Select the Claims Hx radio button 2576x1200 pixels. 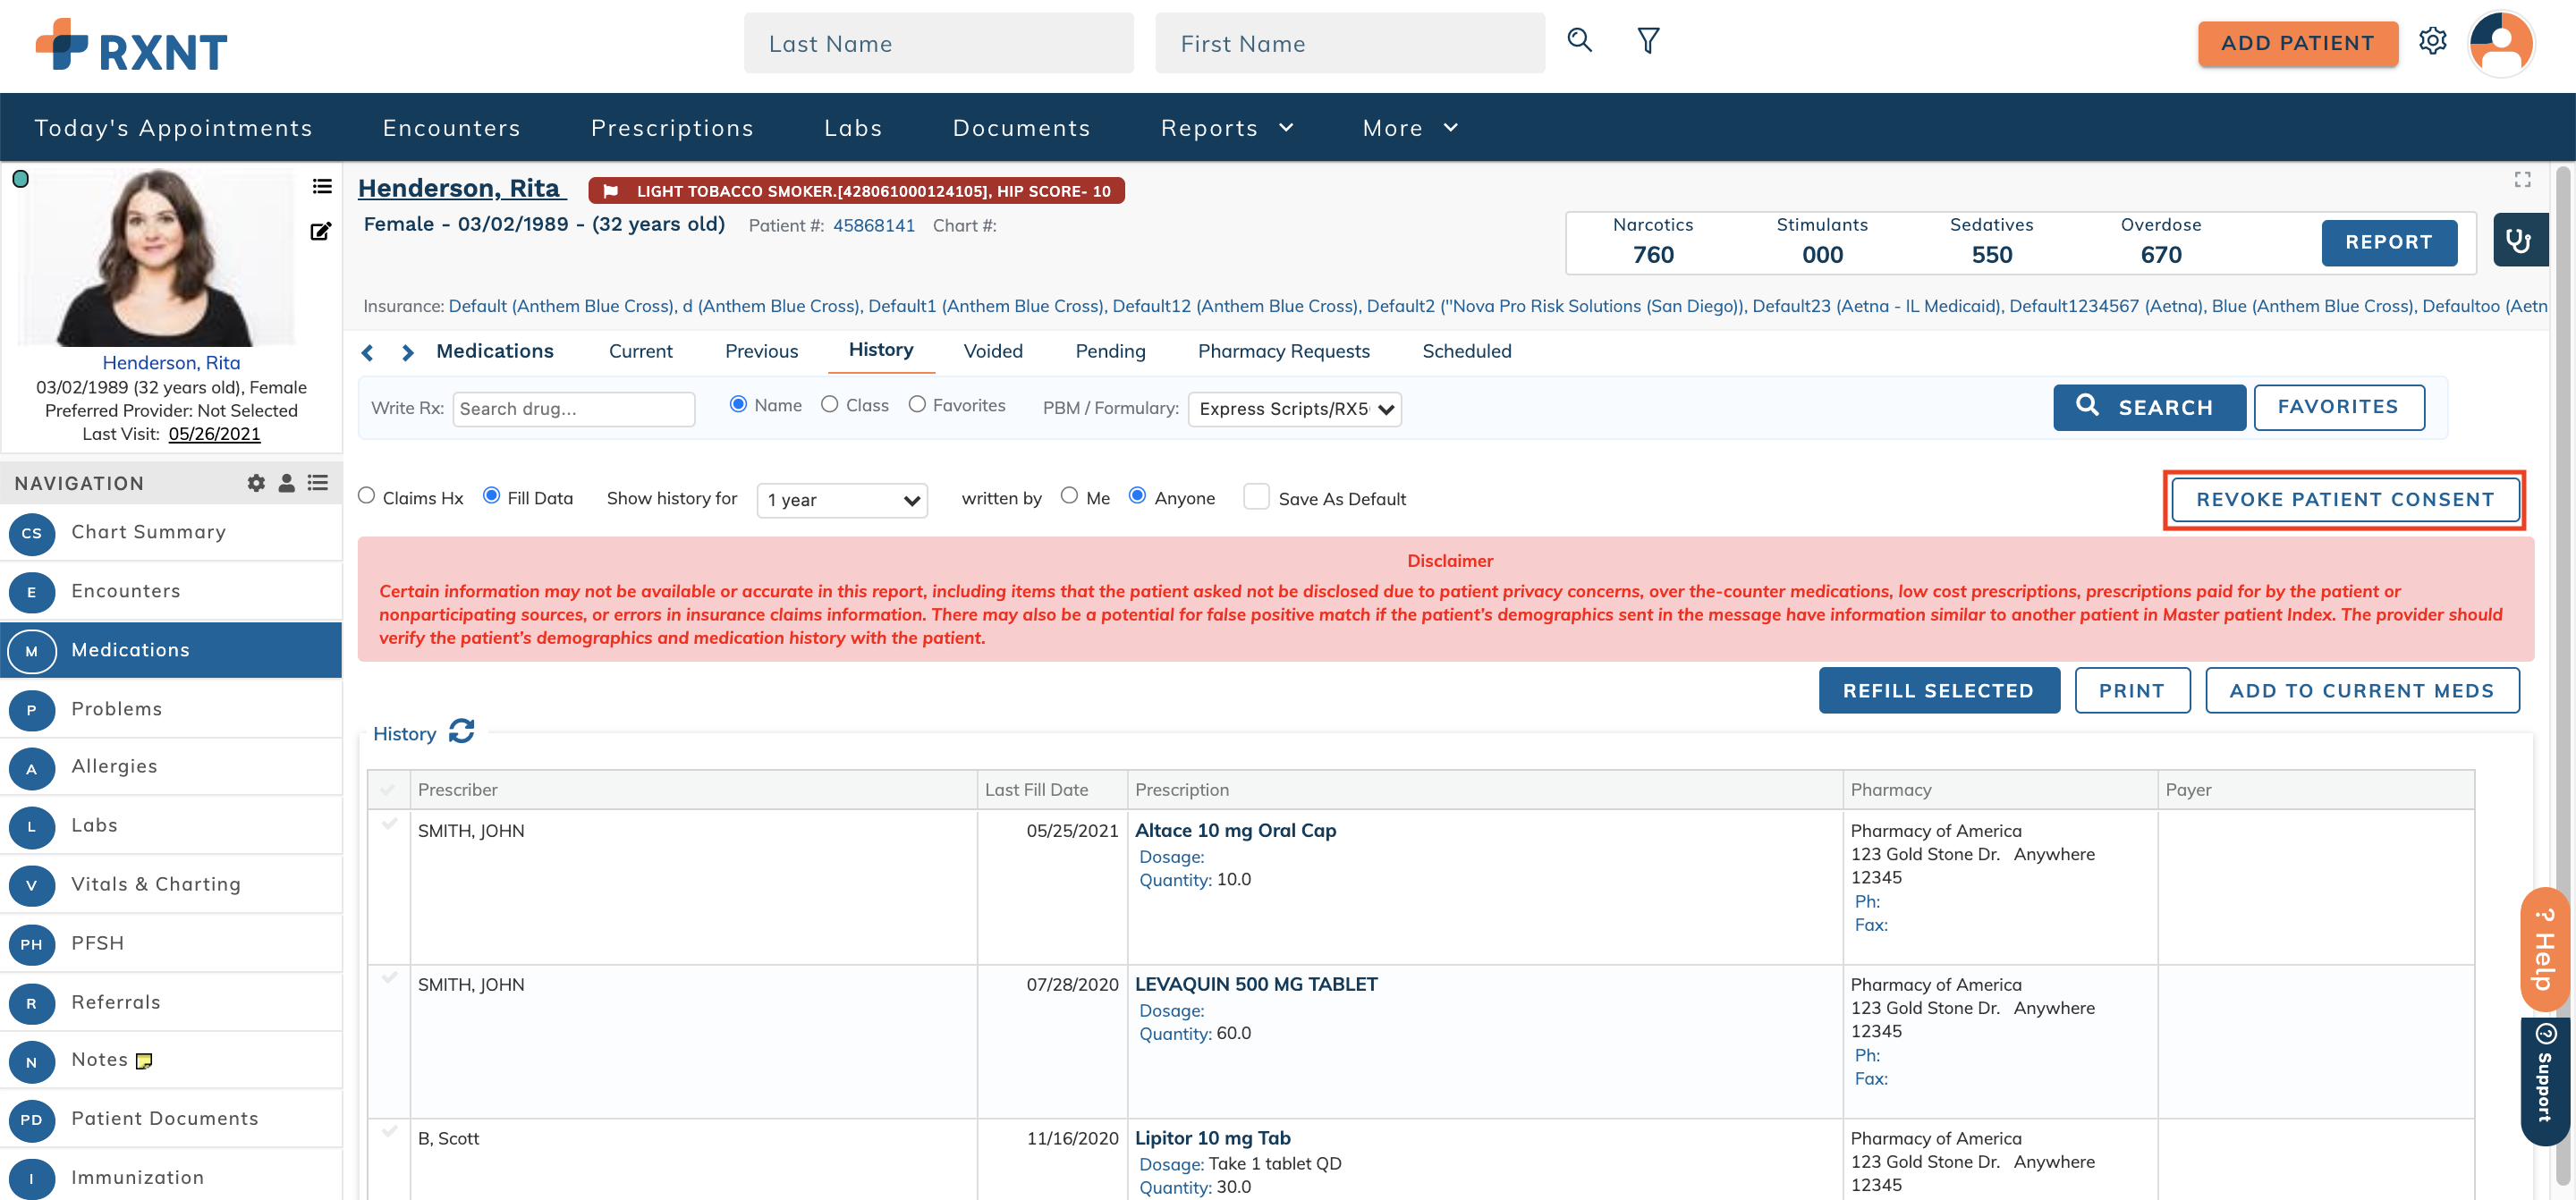tap(367, 496)
